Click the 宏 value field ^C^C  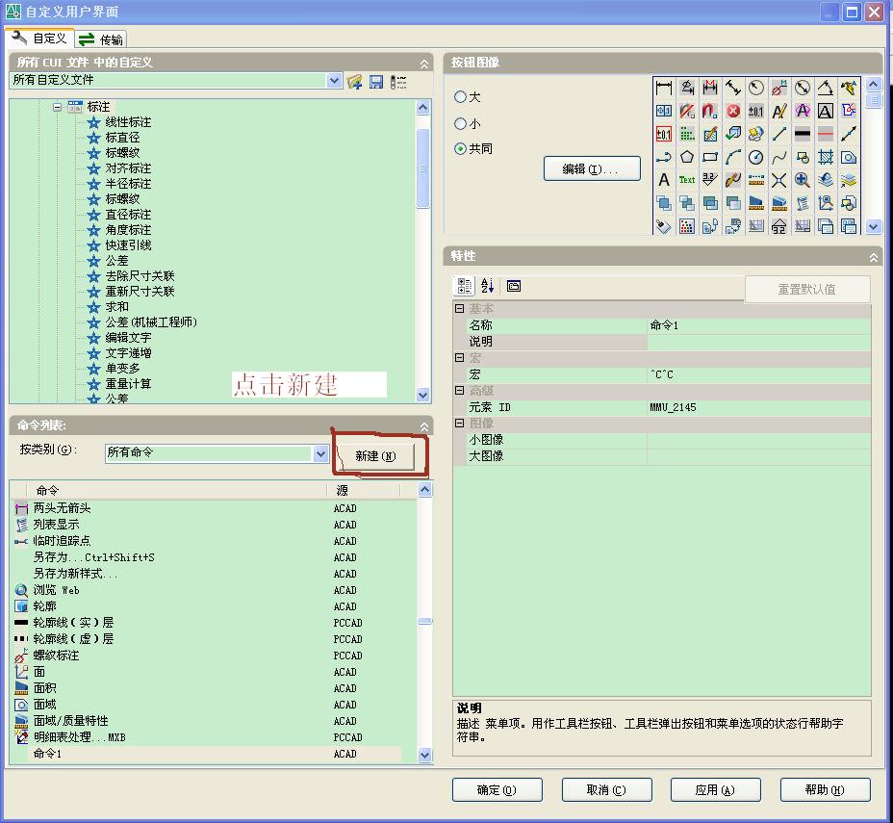coord(758,374)
